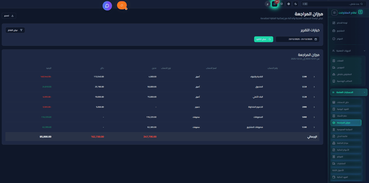Click total debit 247,730.00
This screenshot has width=369, height=183.
point(150,137)
